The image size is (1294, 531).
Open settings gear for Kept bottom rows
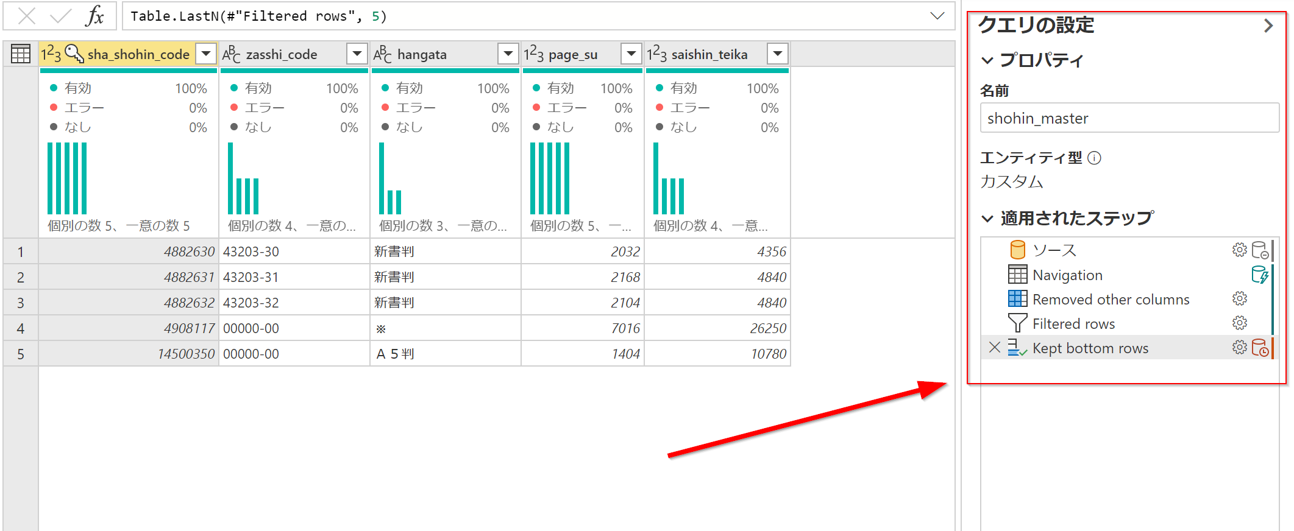[x=1240, y=347]
